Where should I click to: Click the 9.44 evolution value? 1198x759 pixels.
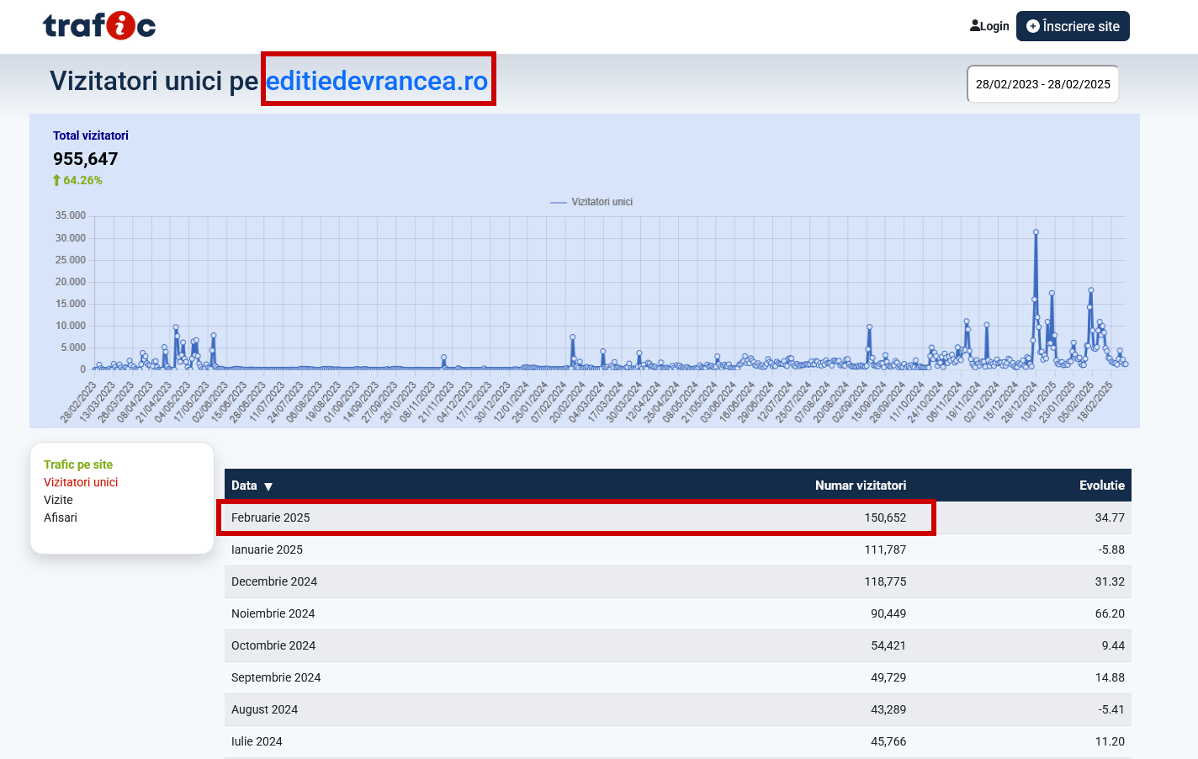[x=1113, y=645]
